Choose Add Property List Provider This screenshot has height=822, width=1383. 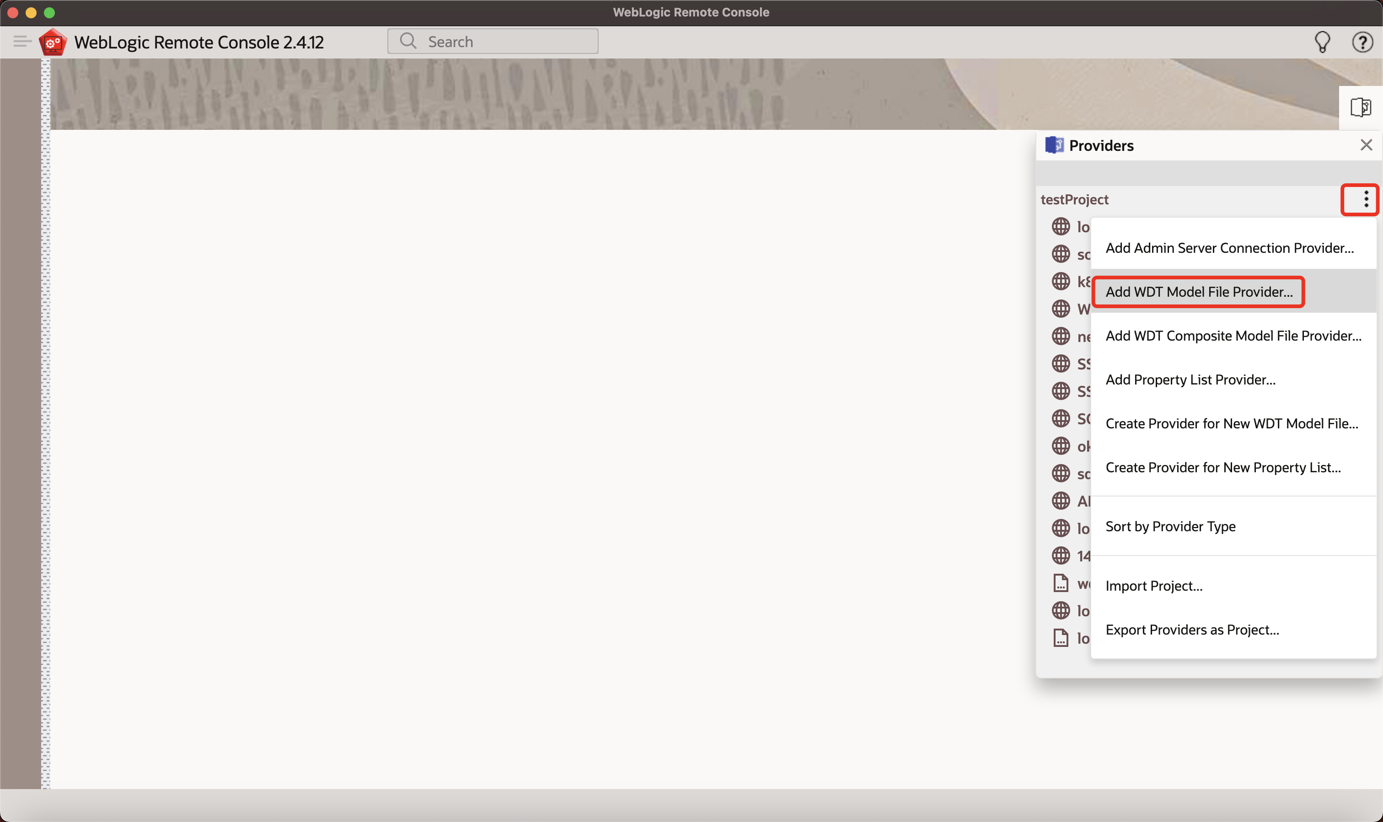click(1190, 379)
